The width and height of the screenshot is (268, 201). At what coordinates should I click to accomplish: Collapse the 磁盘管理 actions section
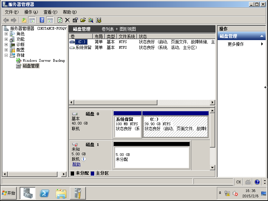262,36
